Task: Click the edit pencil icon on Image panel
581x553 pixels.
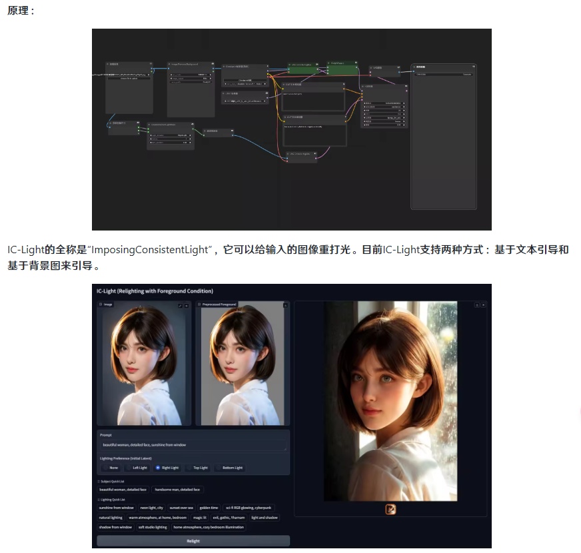Action: pos(180,305)
